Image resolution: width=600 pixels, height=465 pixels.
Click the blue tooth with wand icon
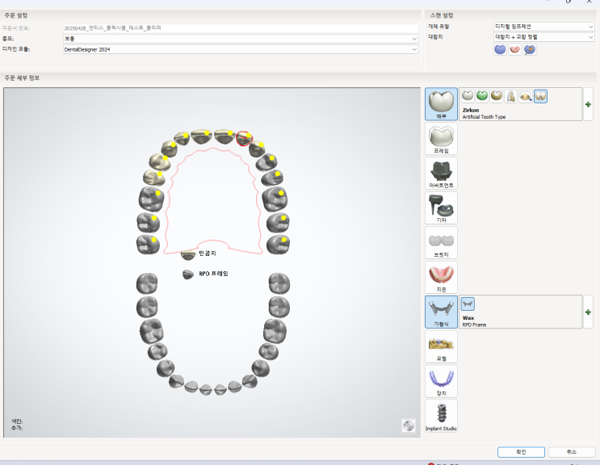(x=530, y=49)
